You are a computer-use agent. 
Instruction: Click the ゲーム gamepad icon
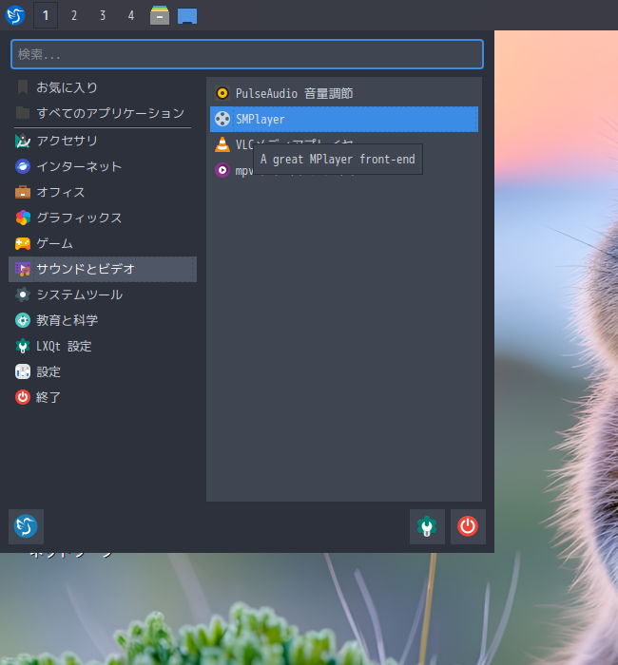[x=23, y=243]
